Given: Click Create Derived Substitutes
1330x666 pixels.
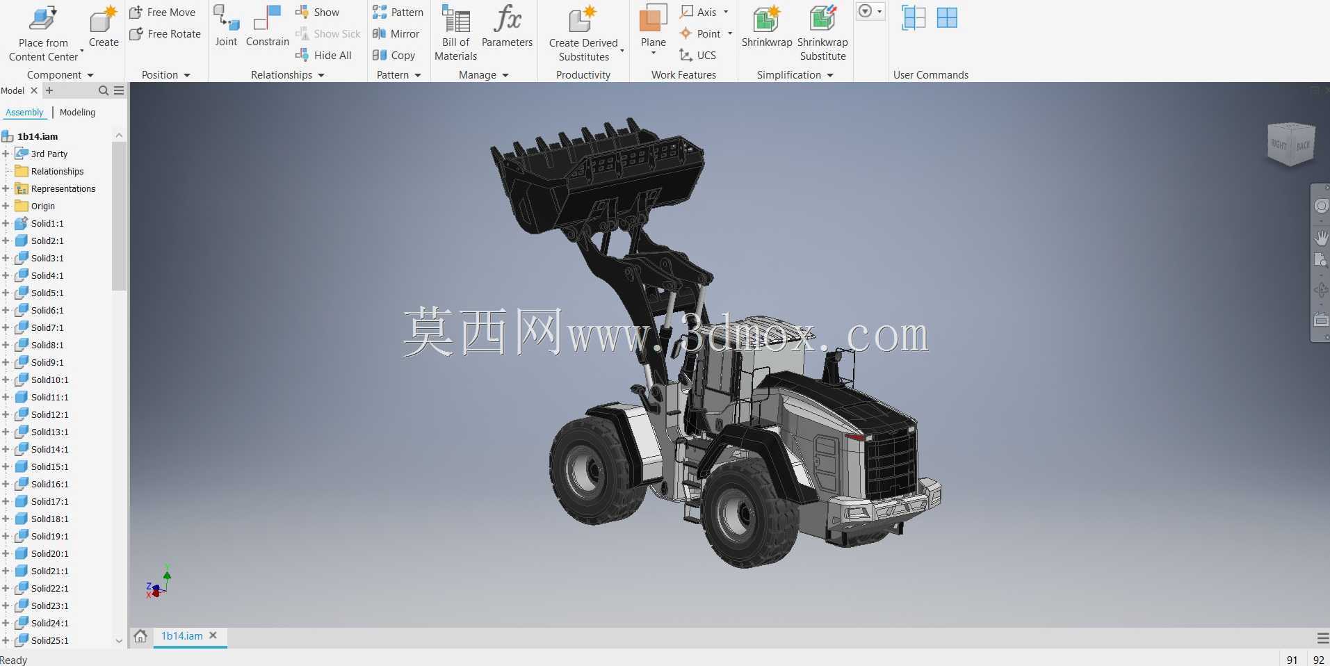Looking at the screenshot, I should pyautogui.click(x=583, y=33).
